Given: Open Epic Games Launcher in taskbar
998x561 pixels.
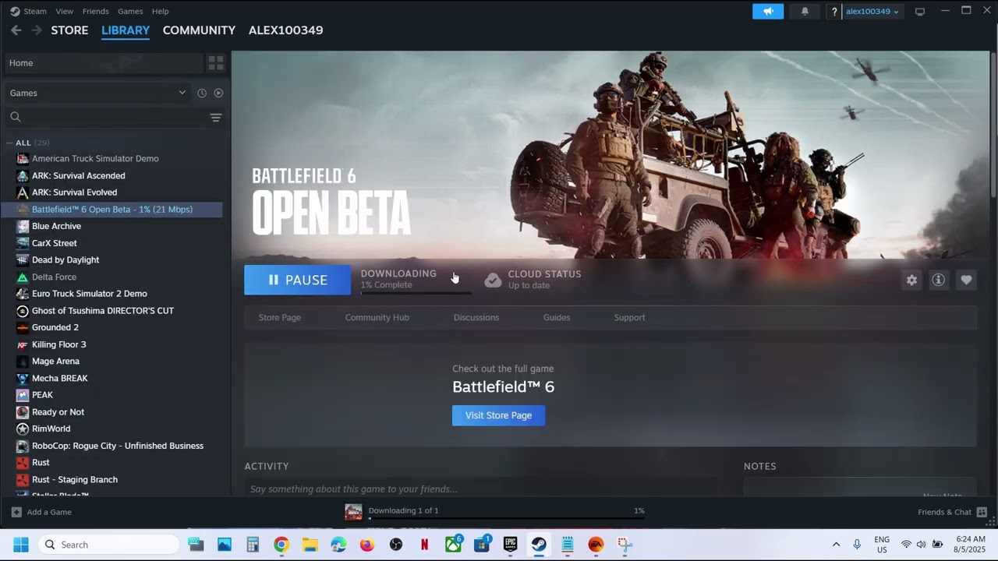Looking at the screenshot, I should coord(511,545).
